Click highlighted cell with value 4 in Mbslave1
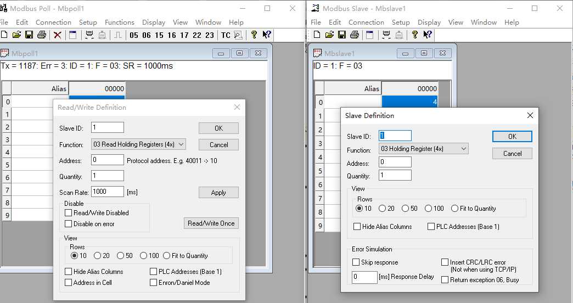573x303 pixels. tap(409, 102)
